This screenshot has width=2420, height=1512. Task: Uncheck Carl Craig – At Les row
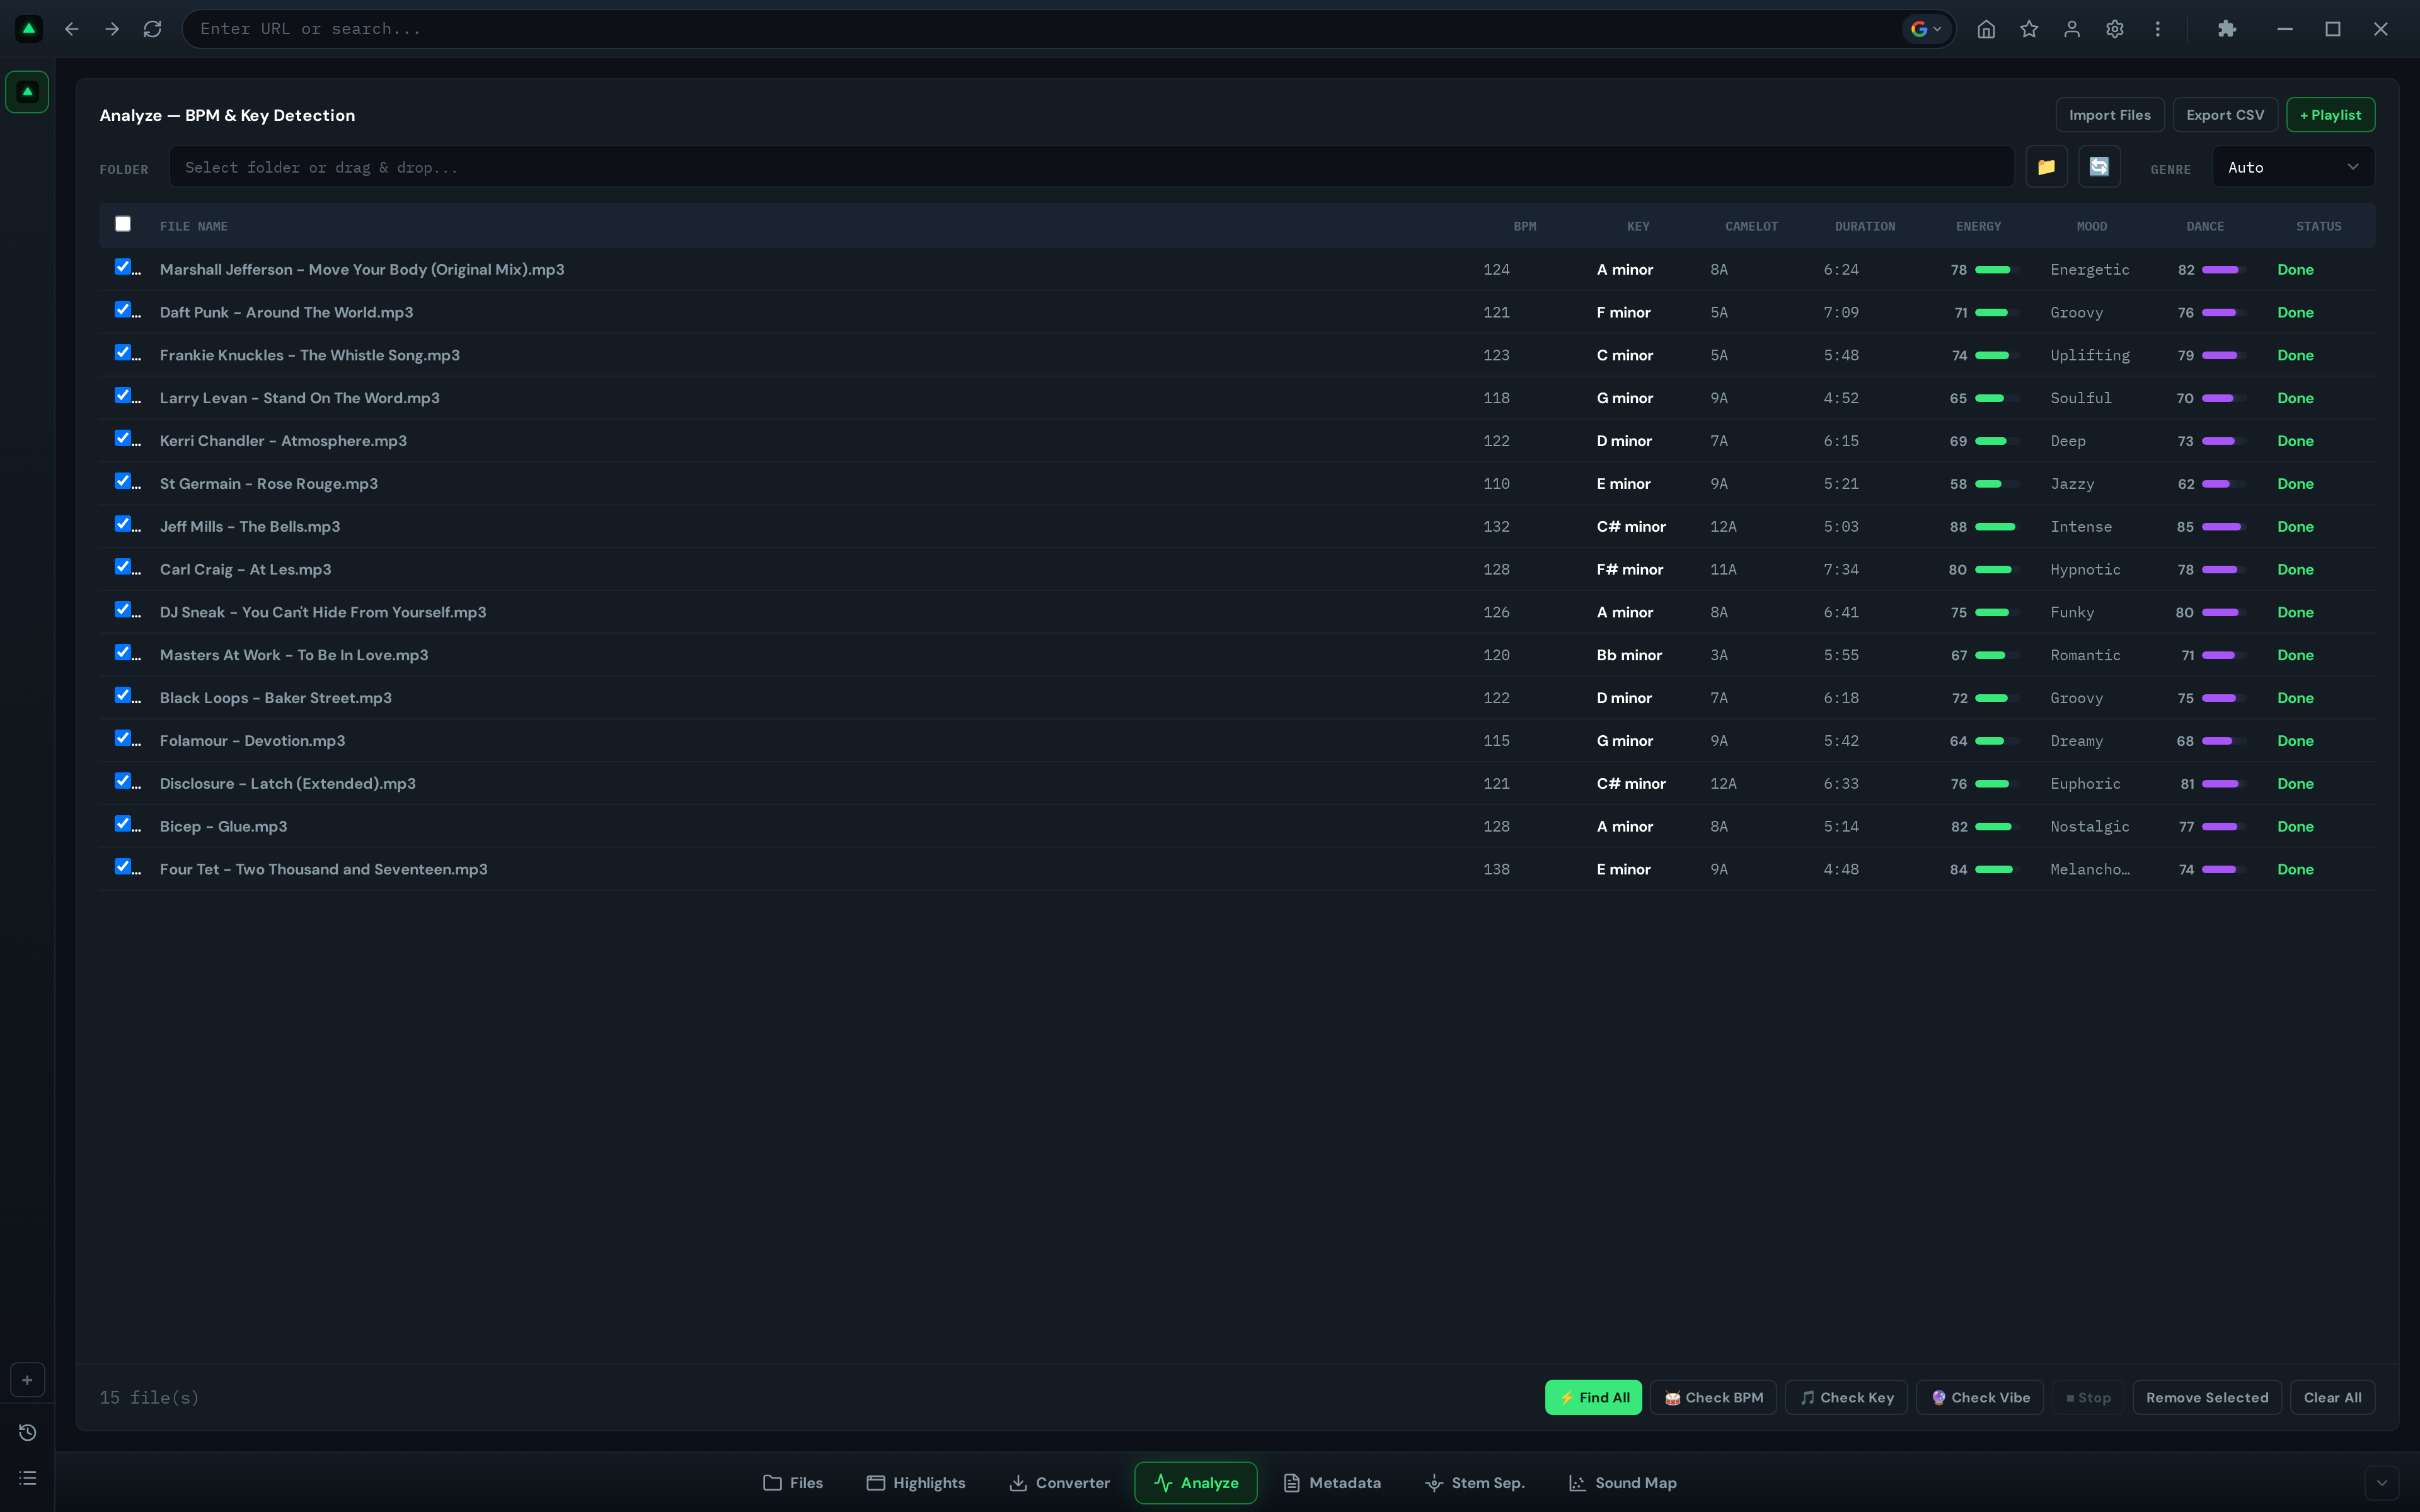[123, 567]
